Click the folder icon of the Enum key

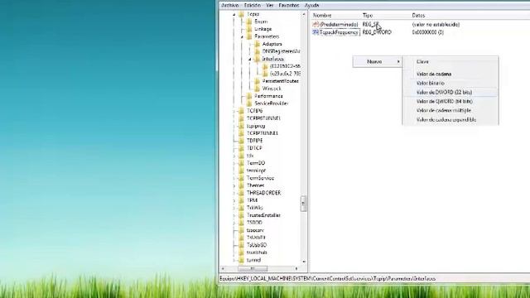tap(249, 22)
